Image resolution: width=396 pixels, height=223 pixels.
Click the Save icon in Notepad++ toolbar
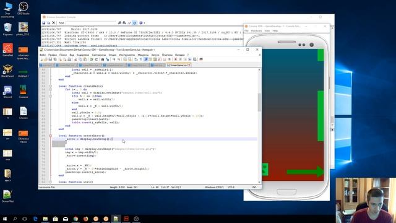click(x=50, y=59)
